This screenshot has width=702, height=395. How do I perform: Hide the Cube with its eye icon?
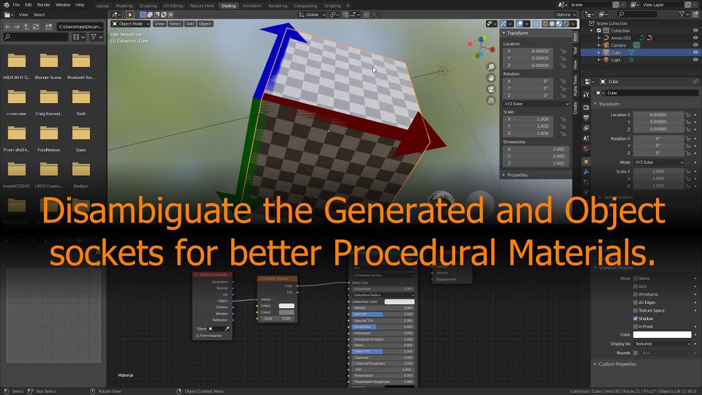click(x=695, y=53)
